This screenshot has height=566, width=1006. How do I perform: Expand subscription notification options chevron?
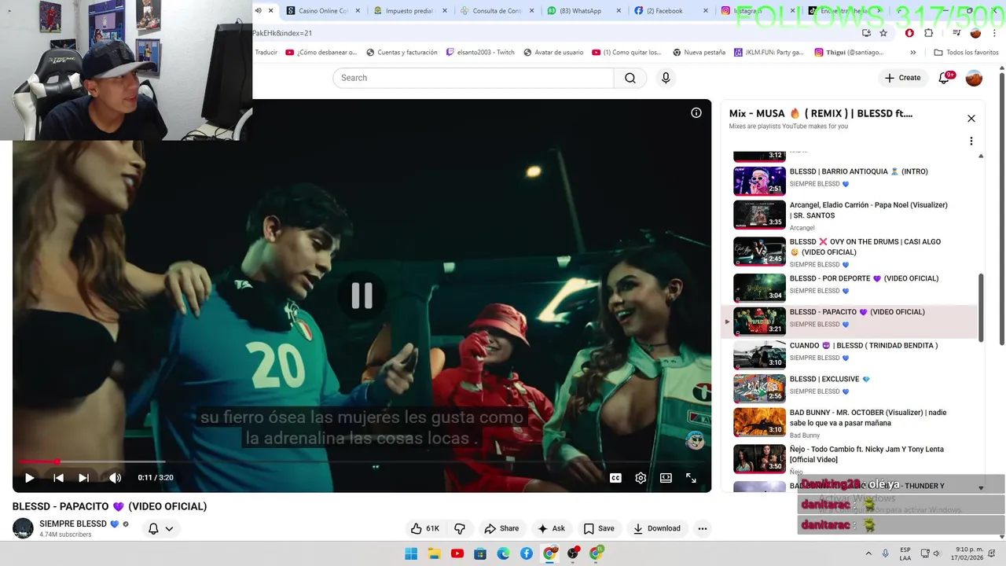(168, 528)
